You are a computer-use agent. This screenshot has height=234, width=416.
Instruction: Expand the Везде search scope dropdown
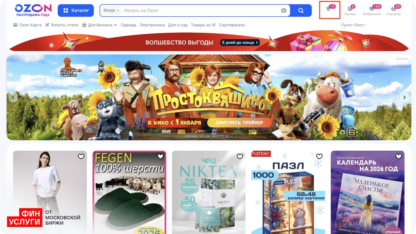[x=111, y=10]
